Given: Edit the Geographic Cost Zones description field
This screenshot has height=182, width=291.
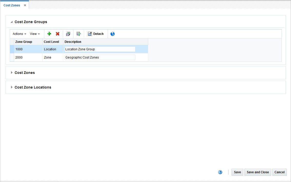Looking at the screenshot, I should point(100,58).
